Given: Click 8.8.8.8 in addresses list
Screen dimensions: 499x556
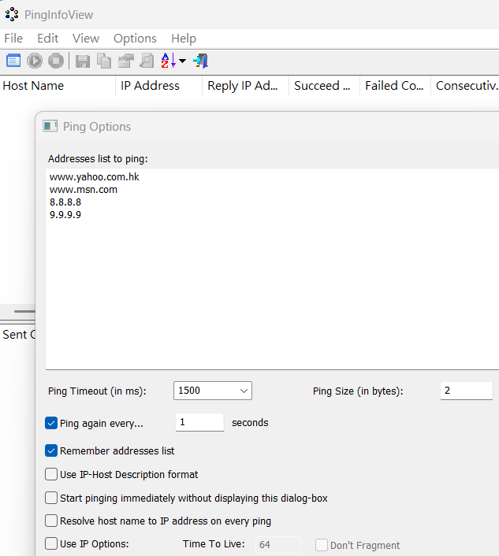Looking at the screenshot, I should coord(65,202).
